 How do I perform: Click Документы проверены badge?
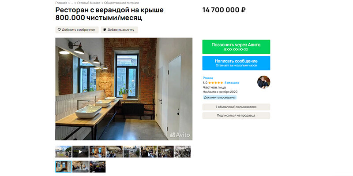tap(220, 97)
